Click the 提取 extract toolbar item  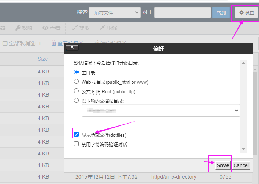pyautogui.click(x=81, y=28)
